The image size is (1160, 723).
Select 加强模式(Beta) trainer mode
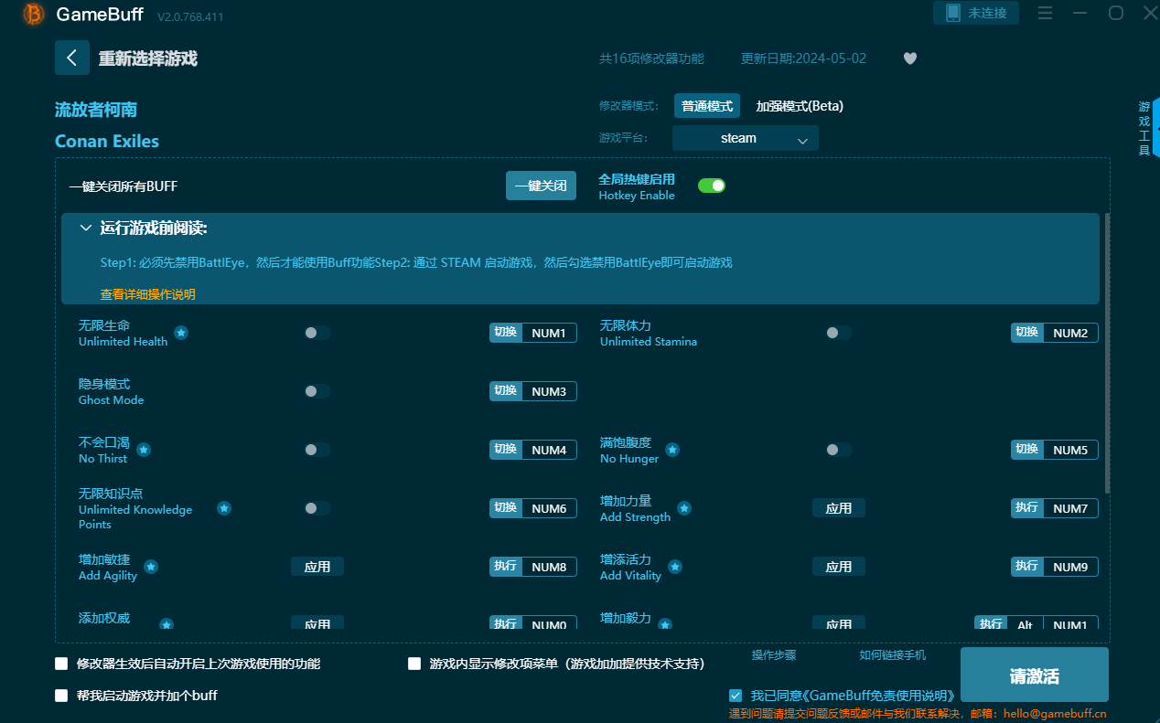800,106
